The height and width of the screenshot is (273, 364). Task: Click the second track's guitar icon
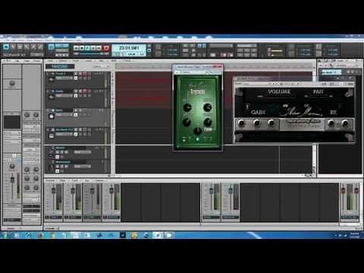(52, 97)
